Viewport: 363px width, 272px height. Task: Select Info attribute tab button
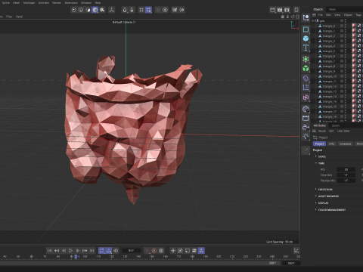click(x=331, y=144)
